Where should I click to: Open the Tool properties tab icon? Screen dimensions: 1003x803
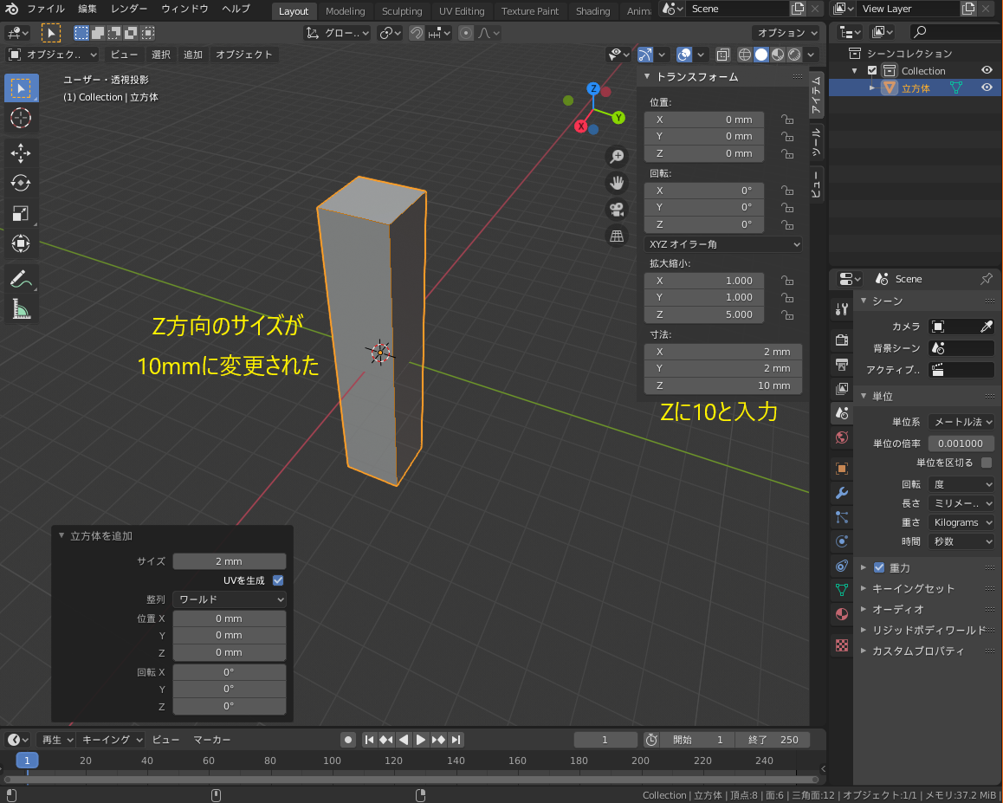click(842, 310)
